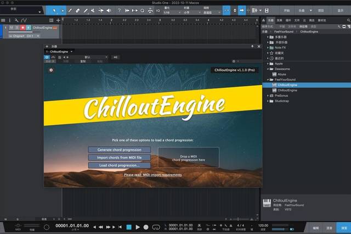Show automation with the curve icon
The width and height of the screenshot is (351, 234).
pos(24,20)
